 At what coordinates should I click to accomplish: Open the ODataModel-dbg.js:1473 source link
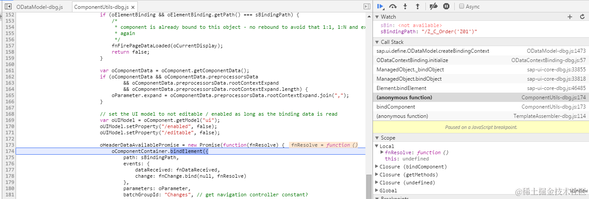tap(556, 51)
